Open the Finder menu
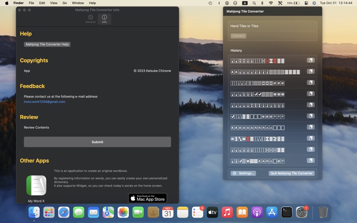This screenshot has height=223, width=357. click(x=18, y=3)
